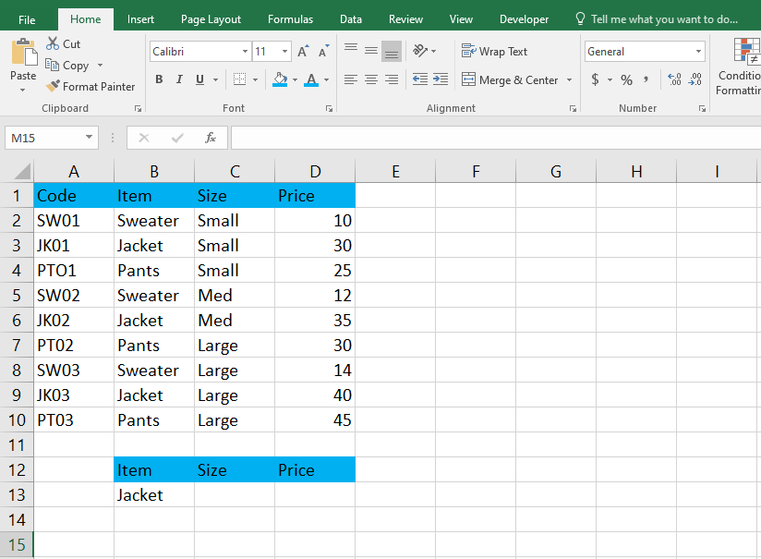Toggle Bold formatting
This screenshot has height=559, width=761.
(159, 79)
